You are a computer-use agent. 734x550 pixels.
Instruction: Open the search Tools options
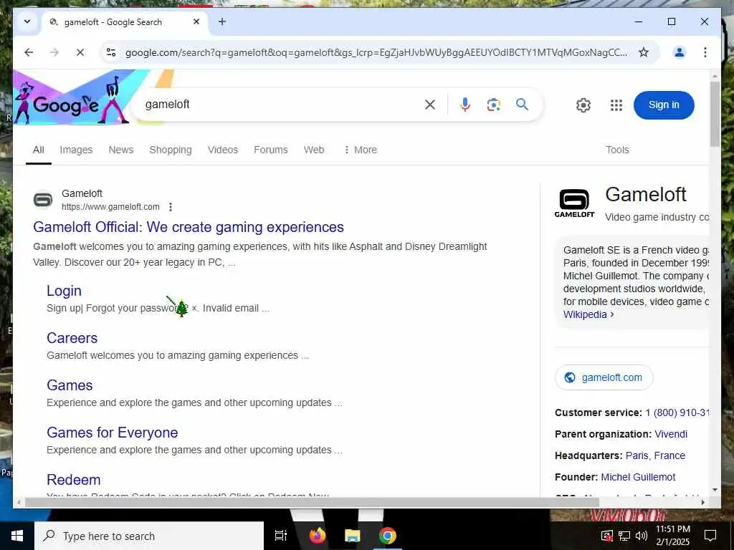pos(617,150)
